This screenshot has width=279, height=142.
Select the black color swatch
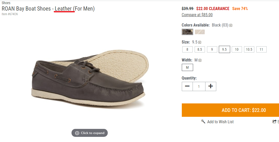pyautogui.click(x=187, y=32)
